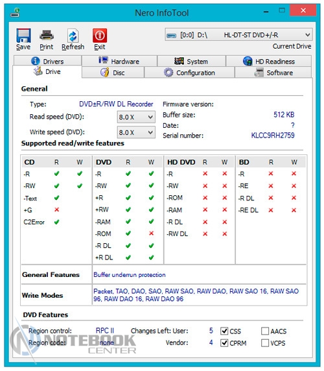Click the RPC II region control value
The width and height of the screenshot is (324, 371).
105,331
